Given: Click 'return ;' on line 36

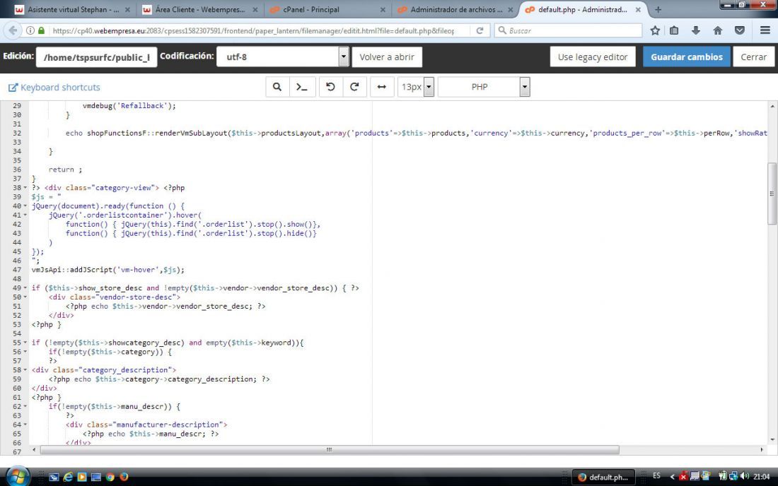Looking at the screenshot, I should [x=66, y=170].
